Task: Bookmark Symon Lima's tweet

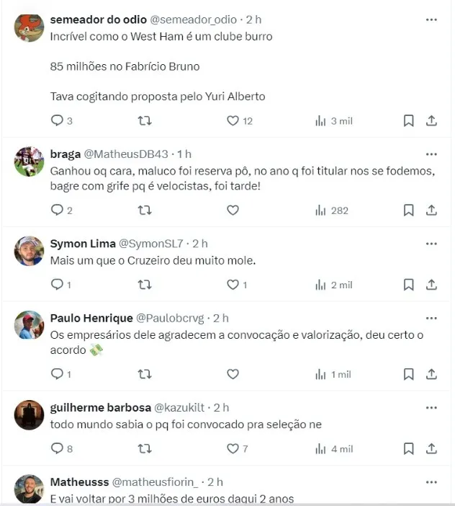Action: [x=408, y=285]
